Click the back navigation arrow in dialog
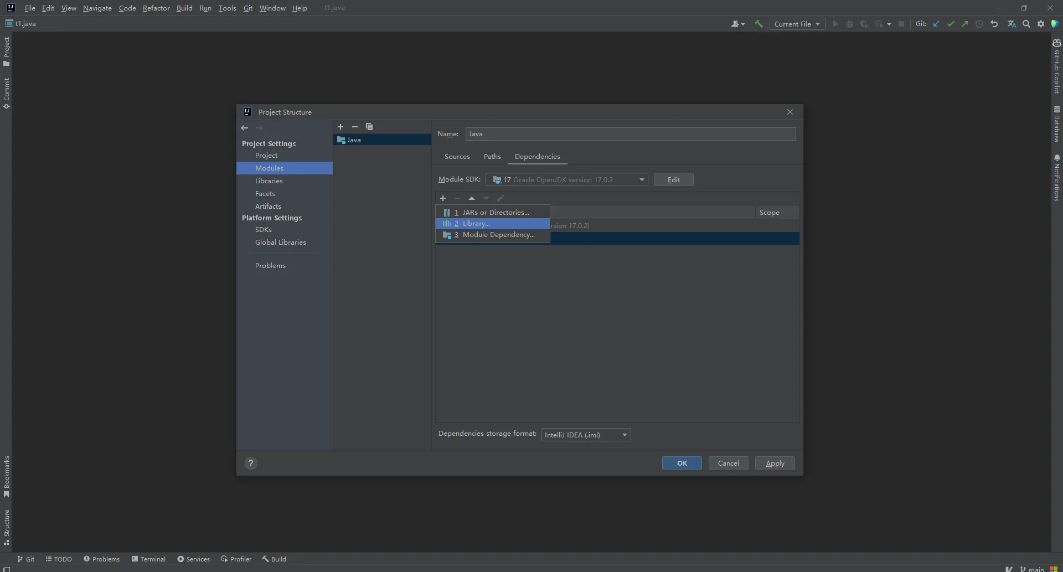This screenshot has height=572, width=1063. click(245, 128)
